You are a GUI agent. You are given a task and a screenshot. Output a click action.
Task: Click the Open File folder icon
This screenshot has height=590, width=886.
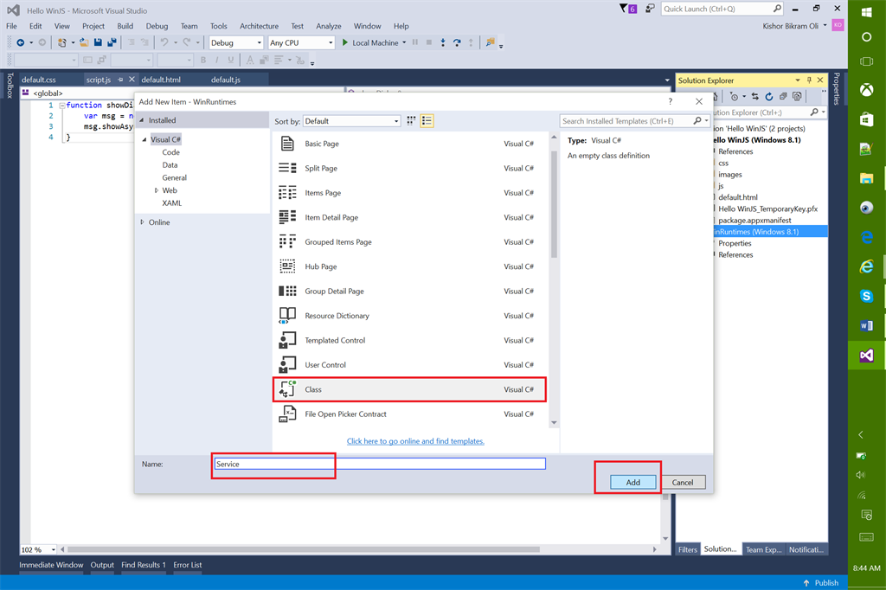[84, 42]
